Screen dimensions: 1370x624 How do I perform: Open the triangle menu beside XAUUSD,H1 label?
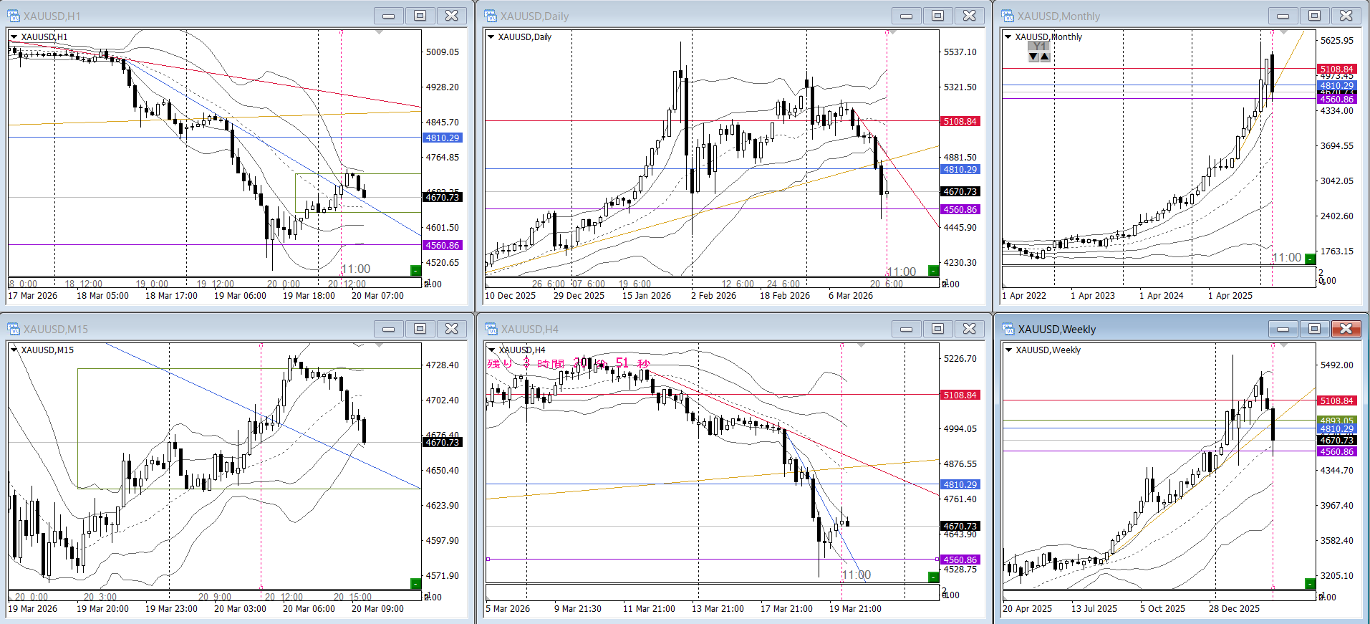point(14,37)
